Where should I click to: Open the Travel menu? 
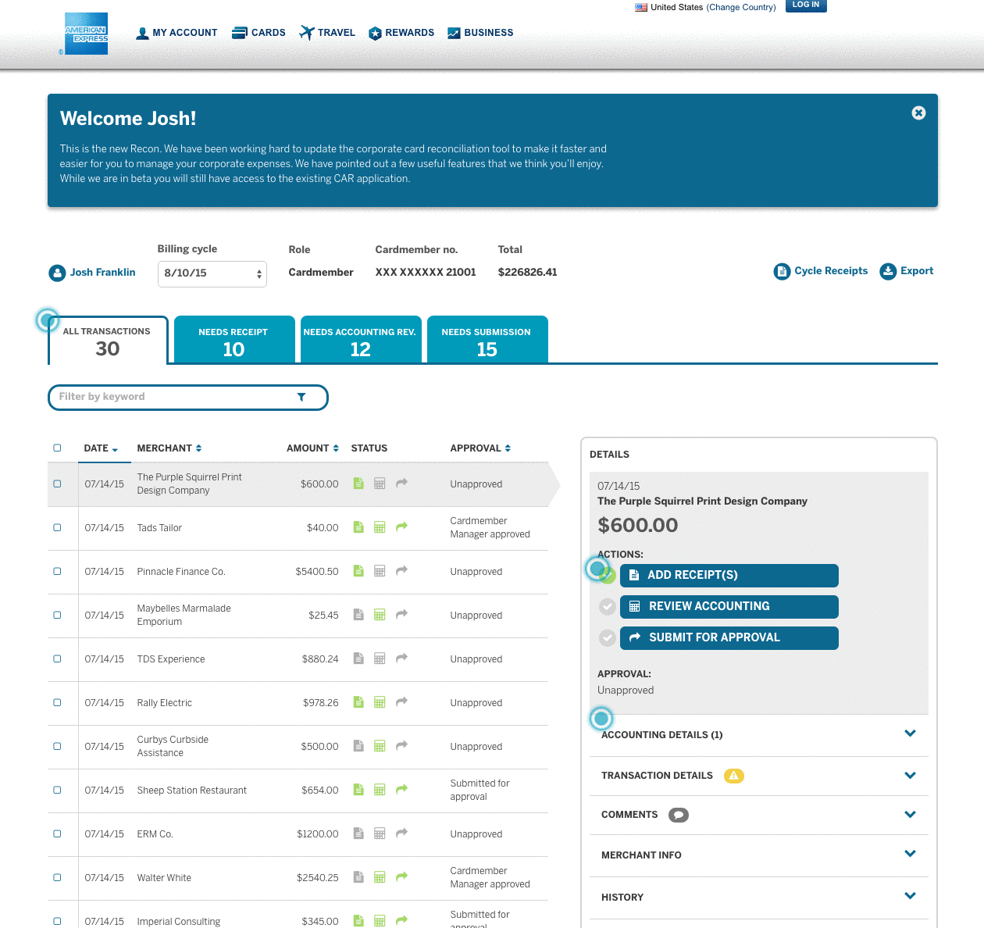click(x=327, y=33)
